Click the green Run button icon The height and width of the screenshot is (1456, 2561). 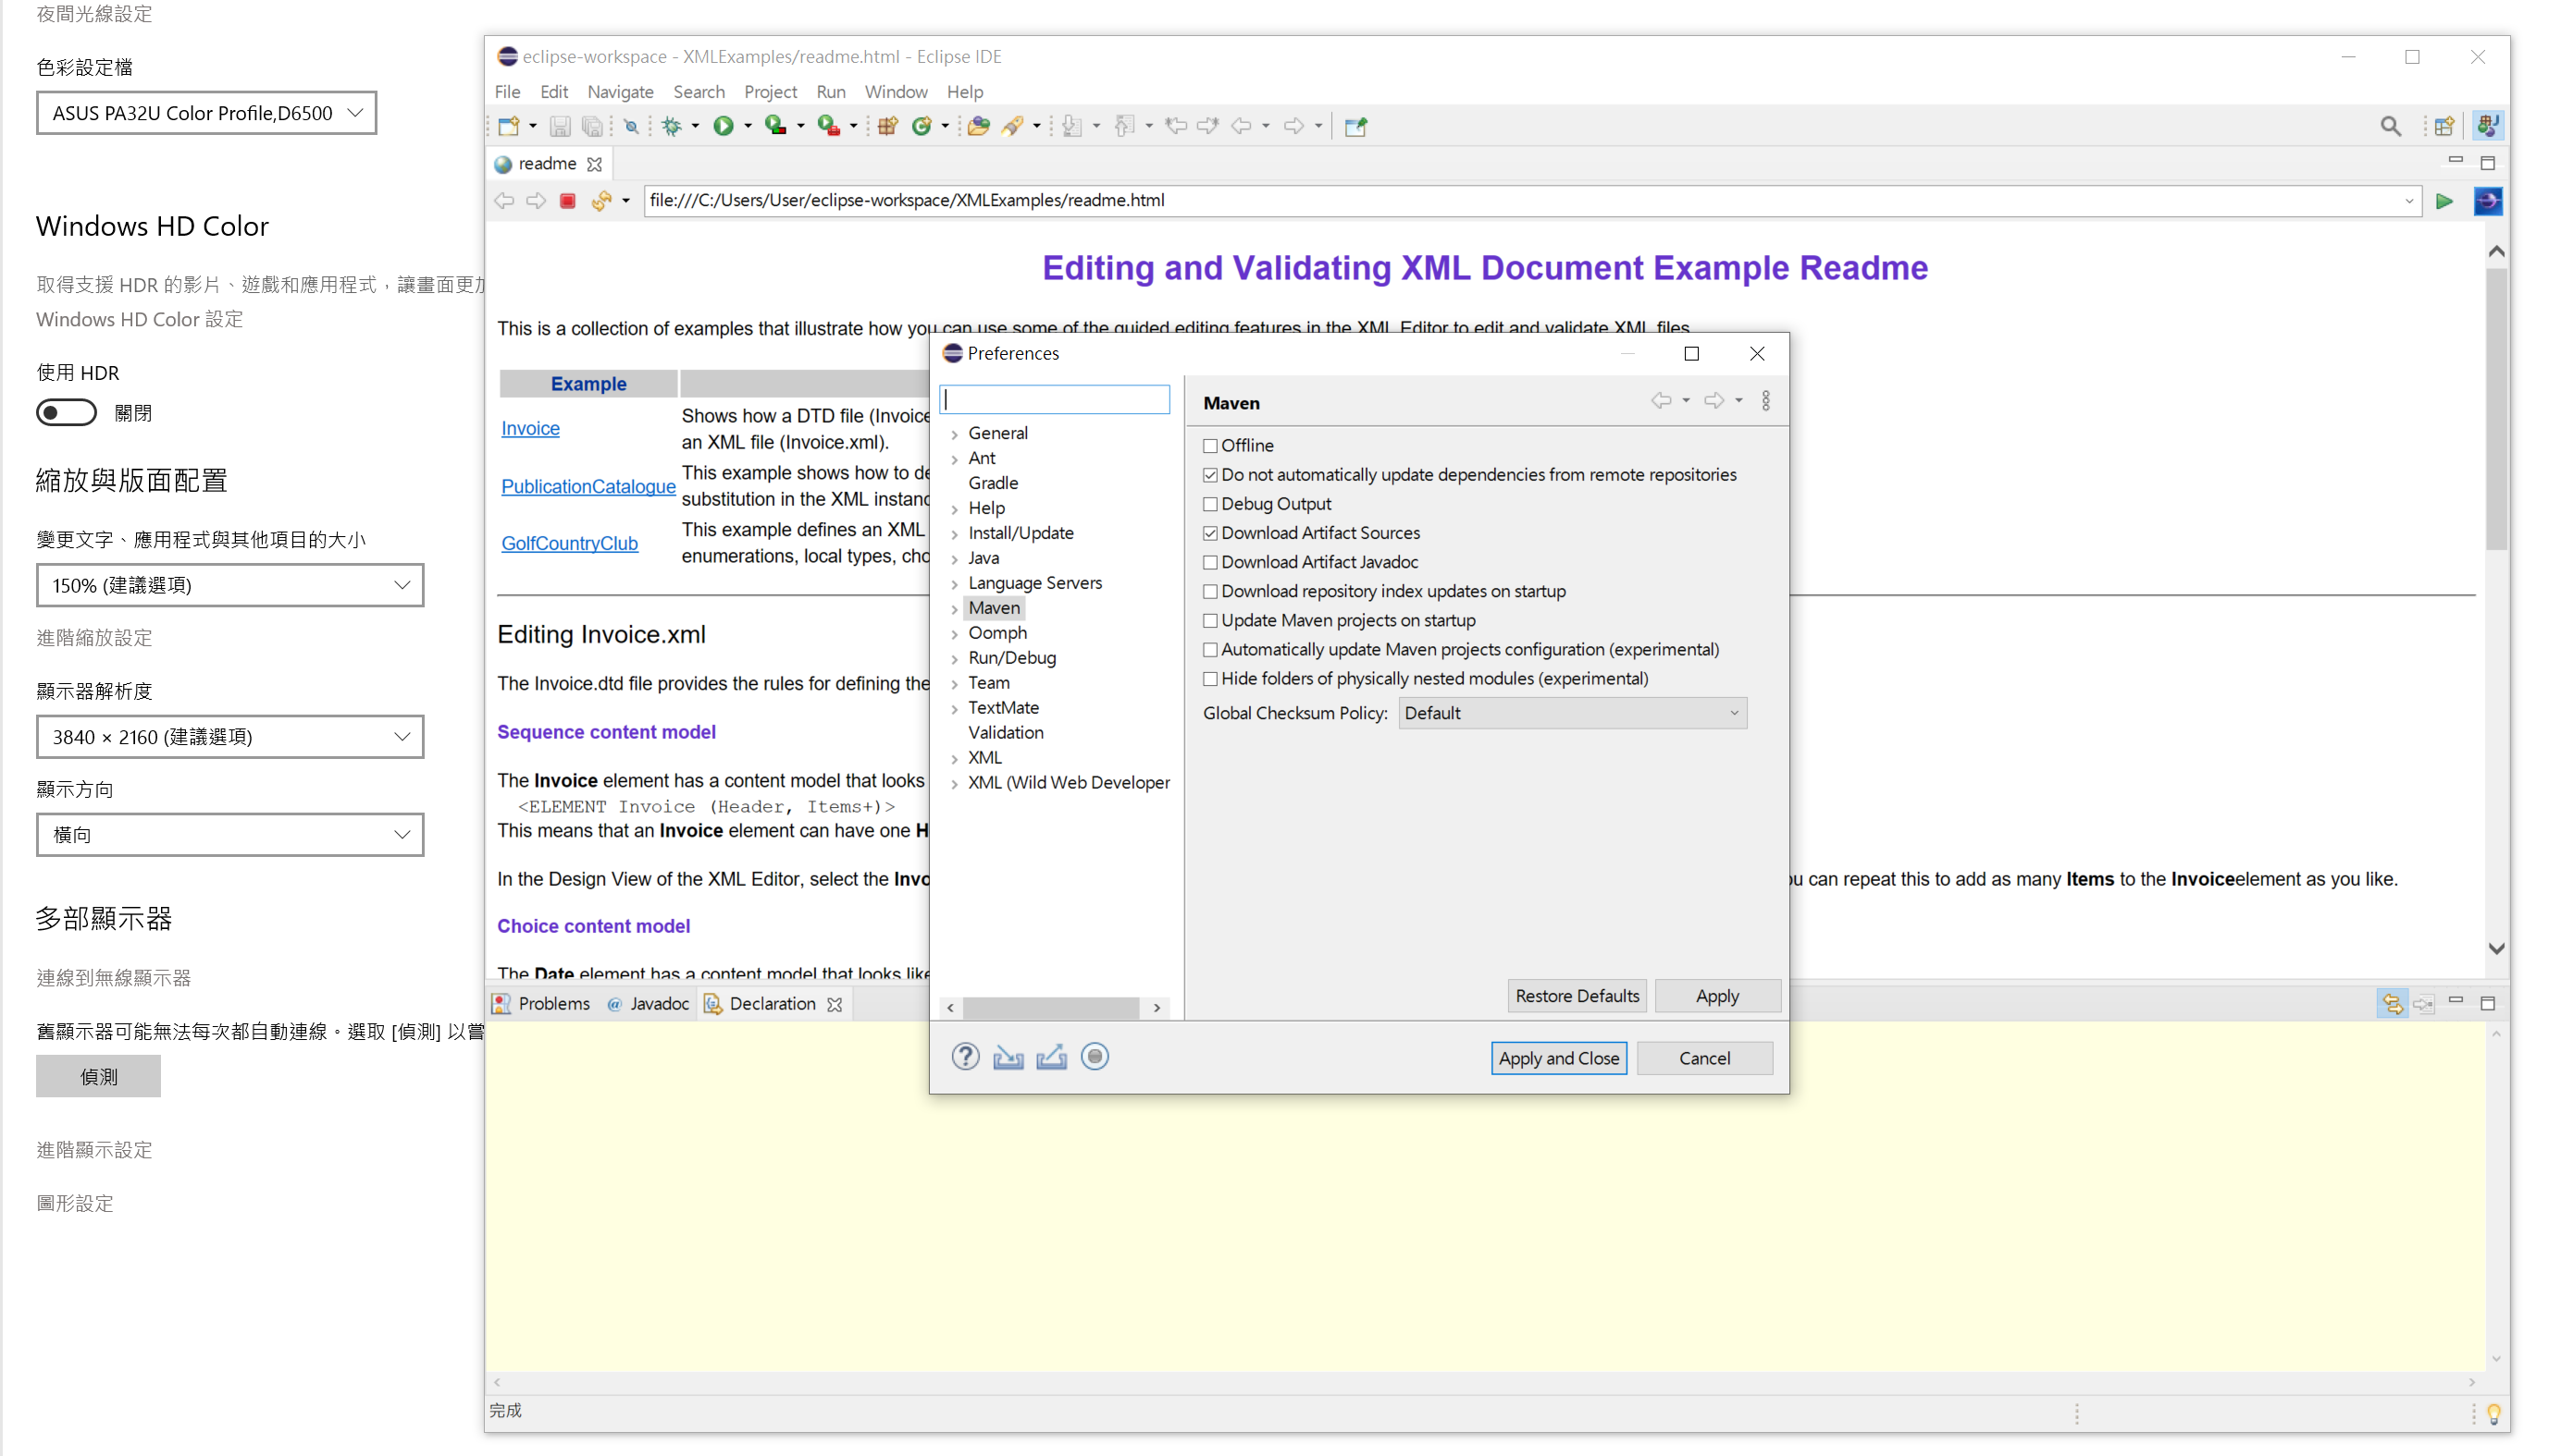tap(723, 126)
